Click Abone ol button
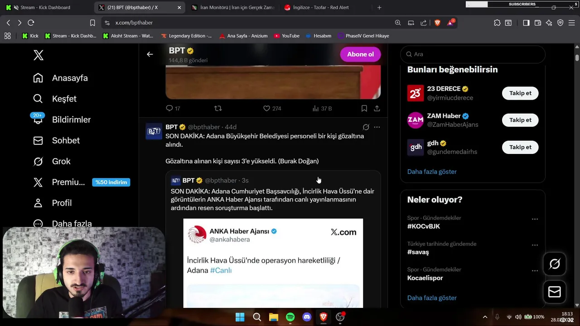The image size is (580, 326). tap(360, 54)
